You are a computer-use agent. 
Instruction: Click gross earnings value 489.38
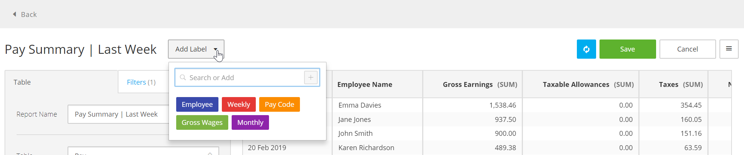coord(505,148)
